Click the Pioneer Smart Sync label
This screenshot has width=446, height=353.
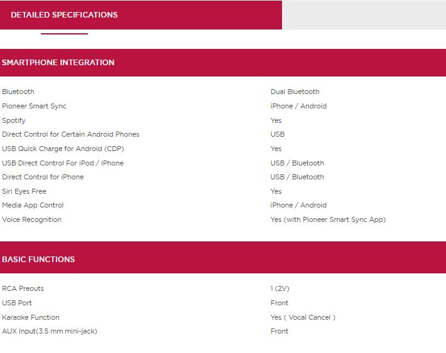[34, 106]
